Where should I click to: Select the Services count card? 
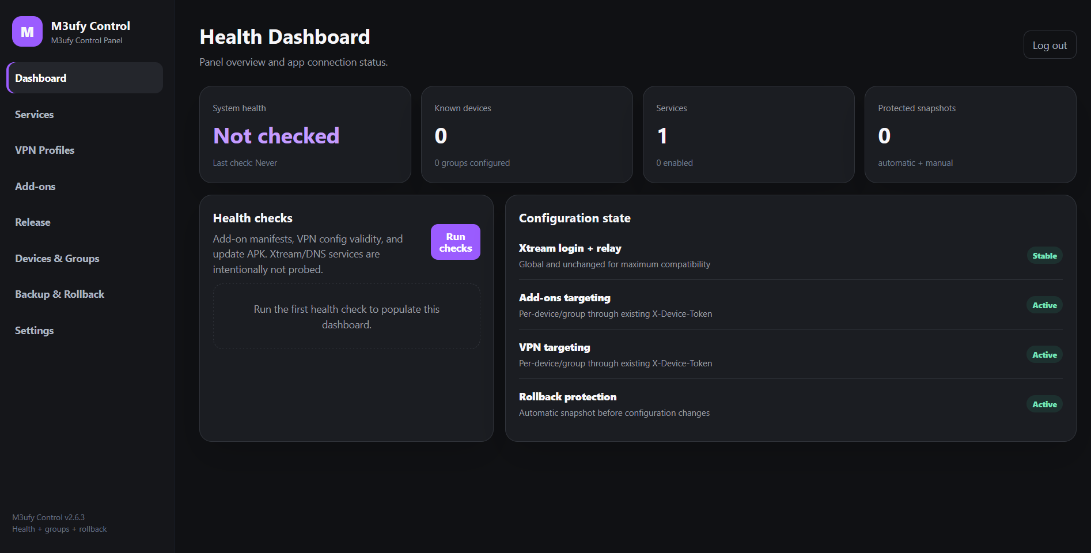pos(748,135)
